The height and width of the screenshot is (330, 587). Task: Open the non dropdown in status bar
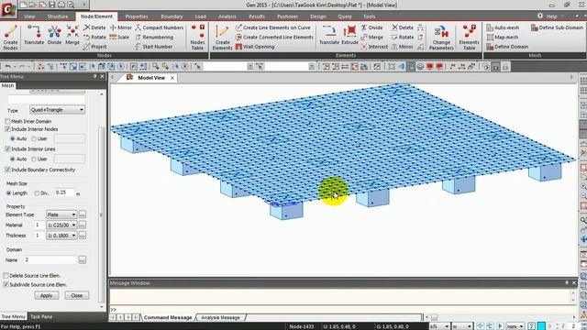click(x=515, y=326)
